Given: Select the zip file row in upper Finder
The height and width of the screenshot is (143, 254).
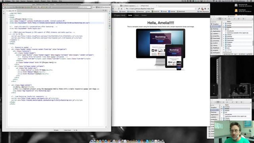Looking at the screenshot, I should click(x=237, y=33).
